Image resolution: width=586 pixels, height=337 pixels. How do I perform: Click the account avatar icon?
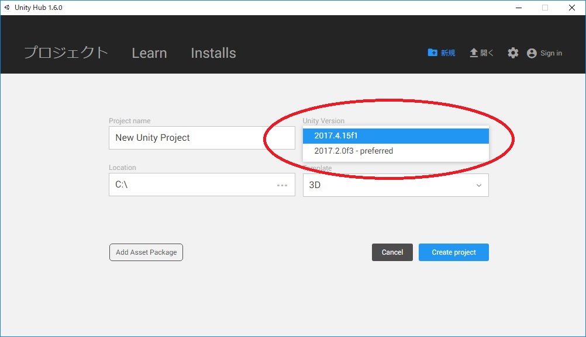pos(532,53)
